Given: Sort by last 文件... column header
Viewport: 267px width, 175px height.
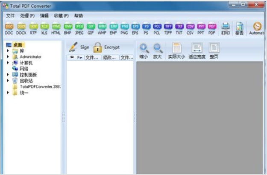Looking at the screenshot, I should pos(127,58).
